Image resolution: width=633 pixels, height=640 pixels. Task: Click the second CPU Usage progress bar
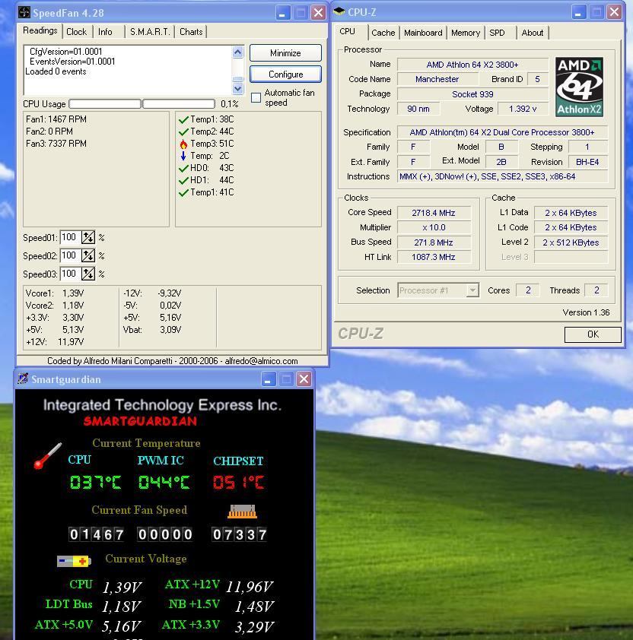tap(179, 103)
